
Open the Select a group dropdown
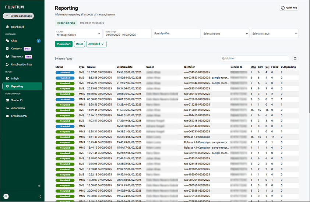click(x=226, y=33)
